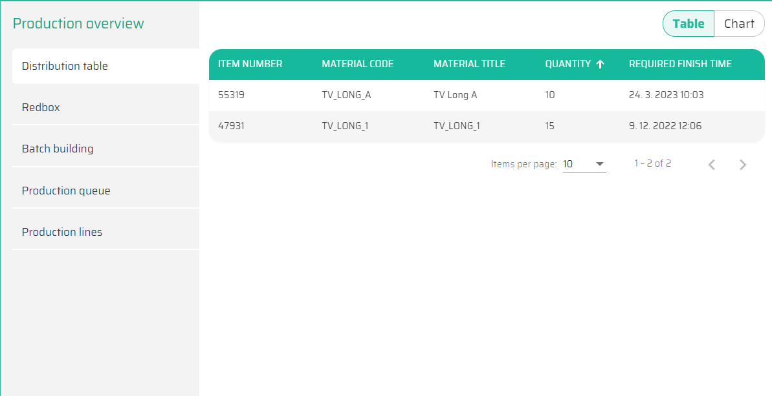Select the Table view toggle
The width and height of the screenshot is (772, 396).
pyautogui.click(x=689, y=24)
